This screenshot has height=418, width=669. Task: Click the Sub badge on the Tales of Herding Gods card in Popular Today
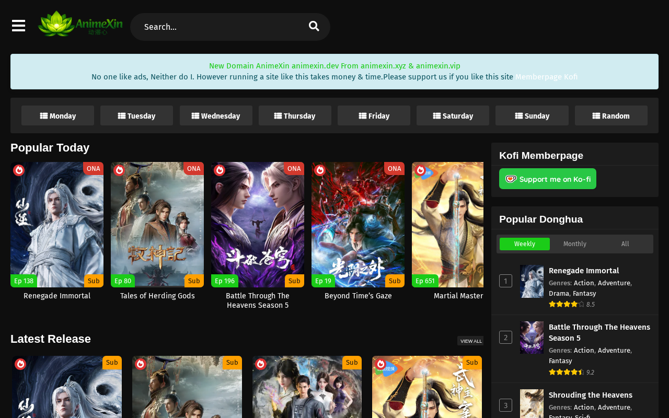click(194, 281)
